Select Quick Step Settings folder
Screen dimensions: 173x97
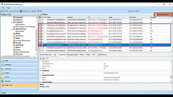point(22,52)
